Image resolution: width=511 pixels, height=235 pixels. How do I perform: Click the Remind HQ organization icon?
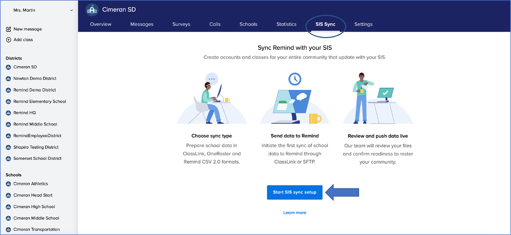pyautogui.click(x=8, y=113)
